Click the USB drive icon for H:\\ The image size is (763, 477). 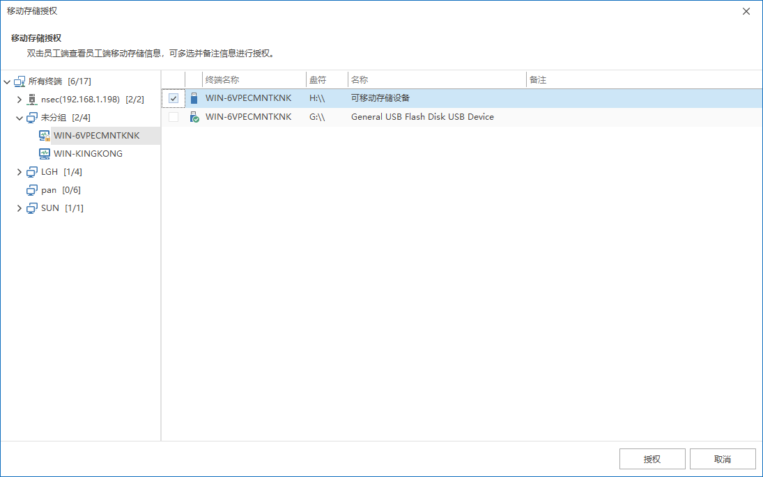pos(194,98)
